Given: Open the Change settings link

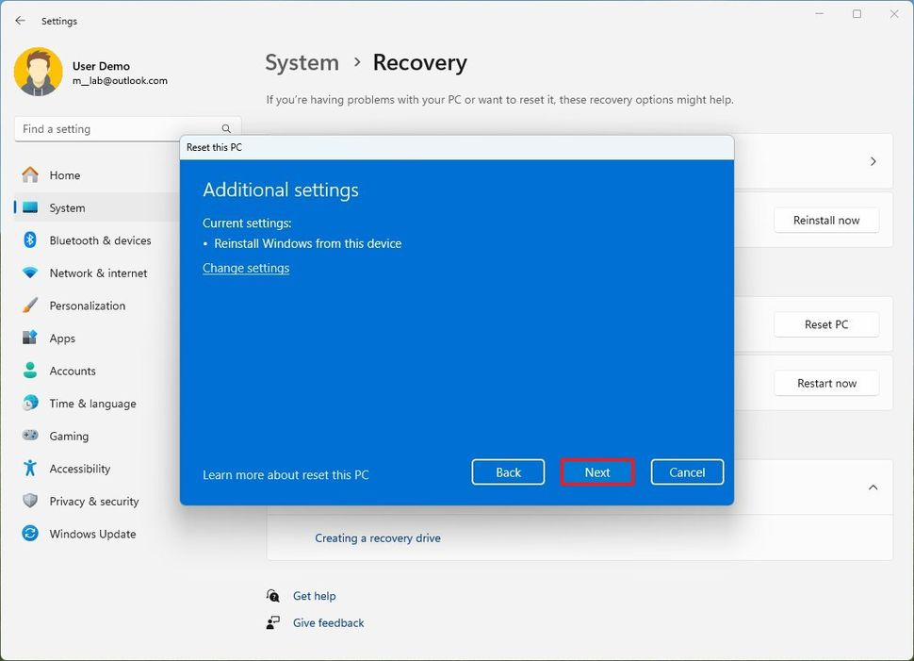Looking at the screenshot, I should (x=246, y=268).
